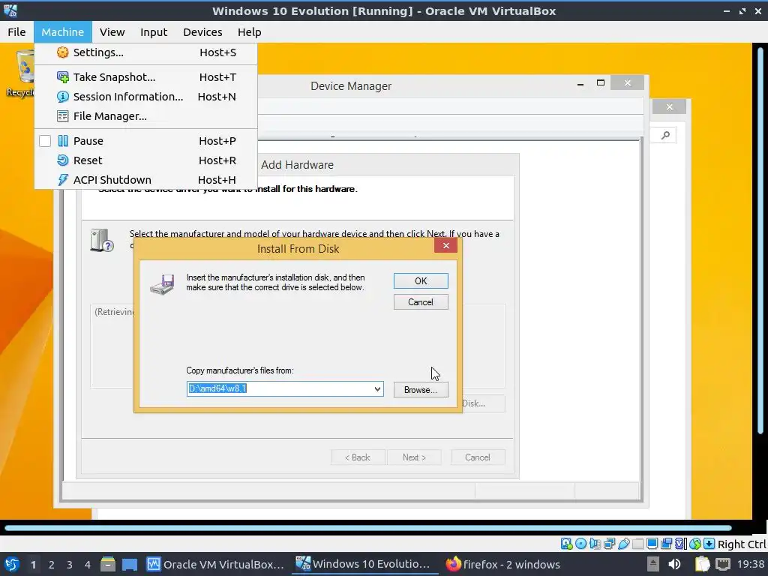This screenshot has width=768, height=576.
Task: Click the 19:38 clock
Action: 750,565
